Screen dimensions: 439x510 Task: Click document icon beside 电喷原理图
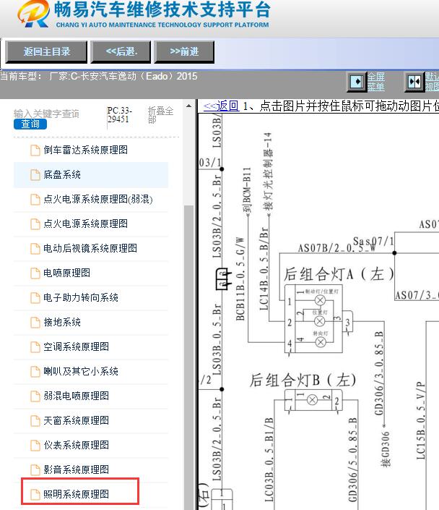click(35, 273)
